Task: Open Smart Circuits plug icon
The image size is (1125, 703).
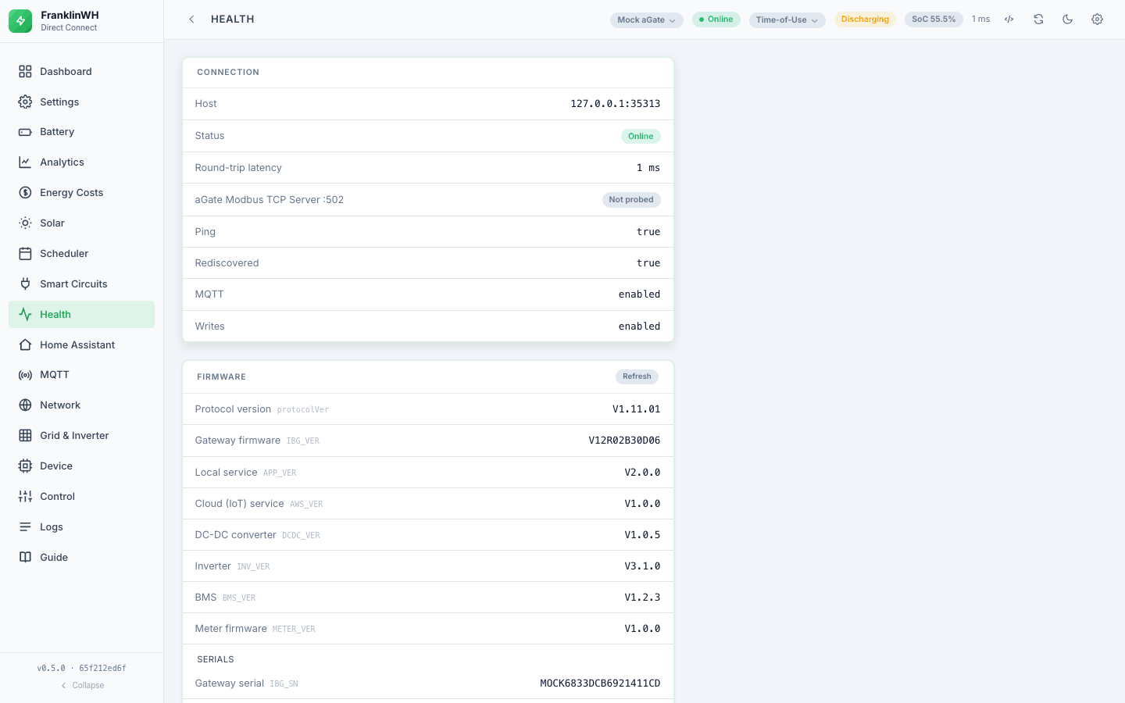Action: tap(25, 284)
